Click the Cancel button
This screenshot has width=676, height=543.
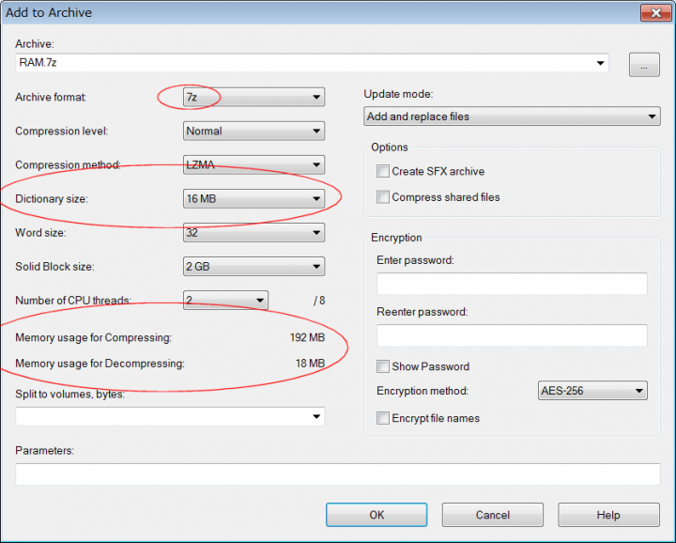click(492, 515)
